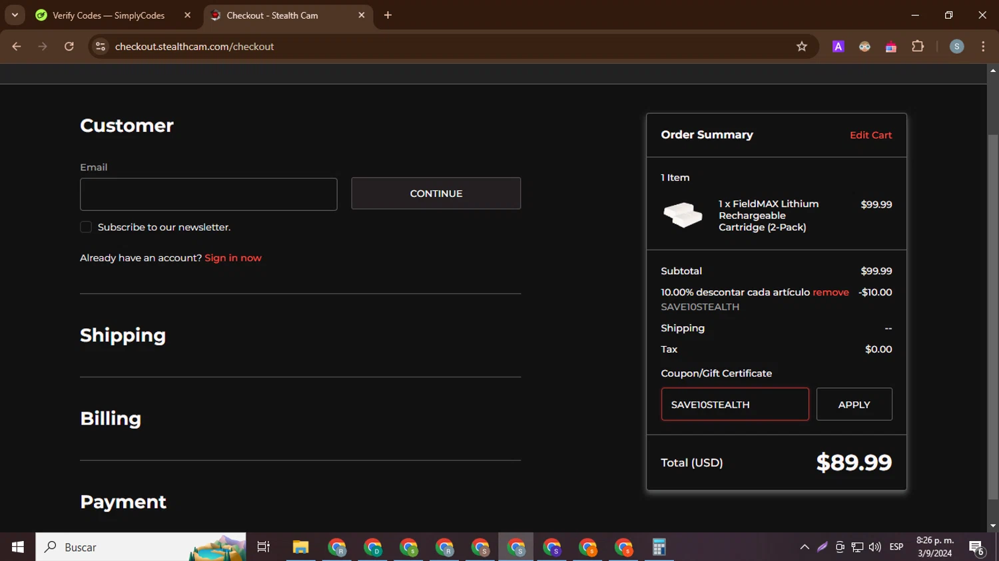Click the Buscar taskbar search box

(141, 547)
